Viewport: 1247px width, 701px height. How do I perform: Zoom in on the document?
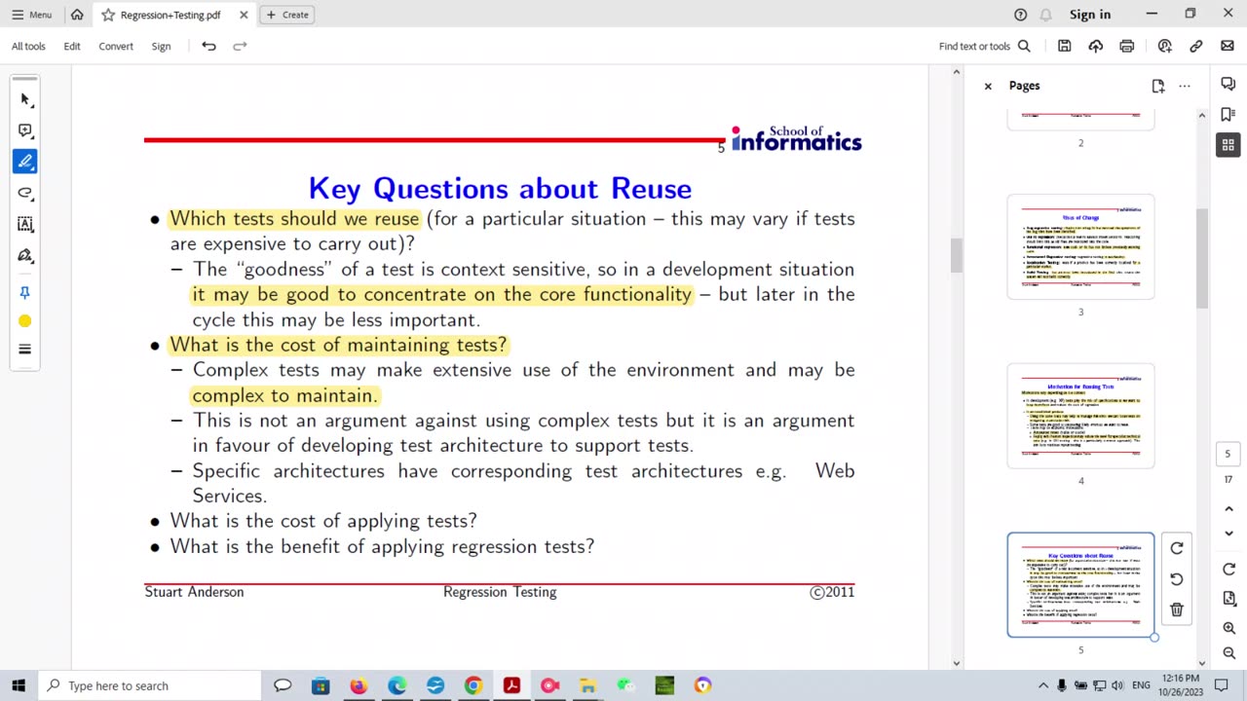pyautogui.click(x=1228, y=628)
